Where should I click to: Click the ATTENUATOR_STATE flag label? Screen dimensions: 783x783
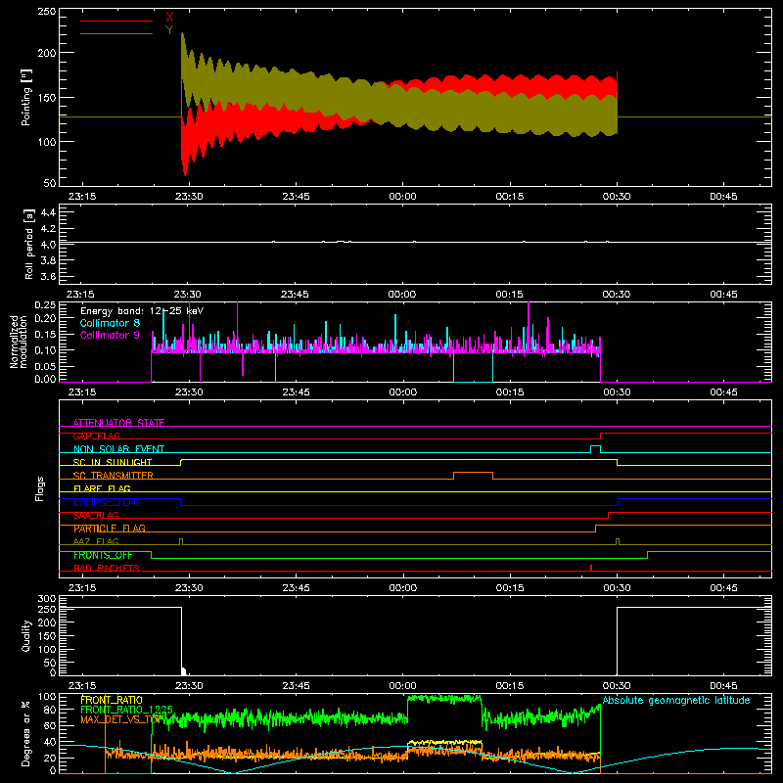click(x=118, y=423)
